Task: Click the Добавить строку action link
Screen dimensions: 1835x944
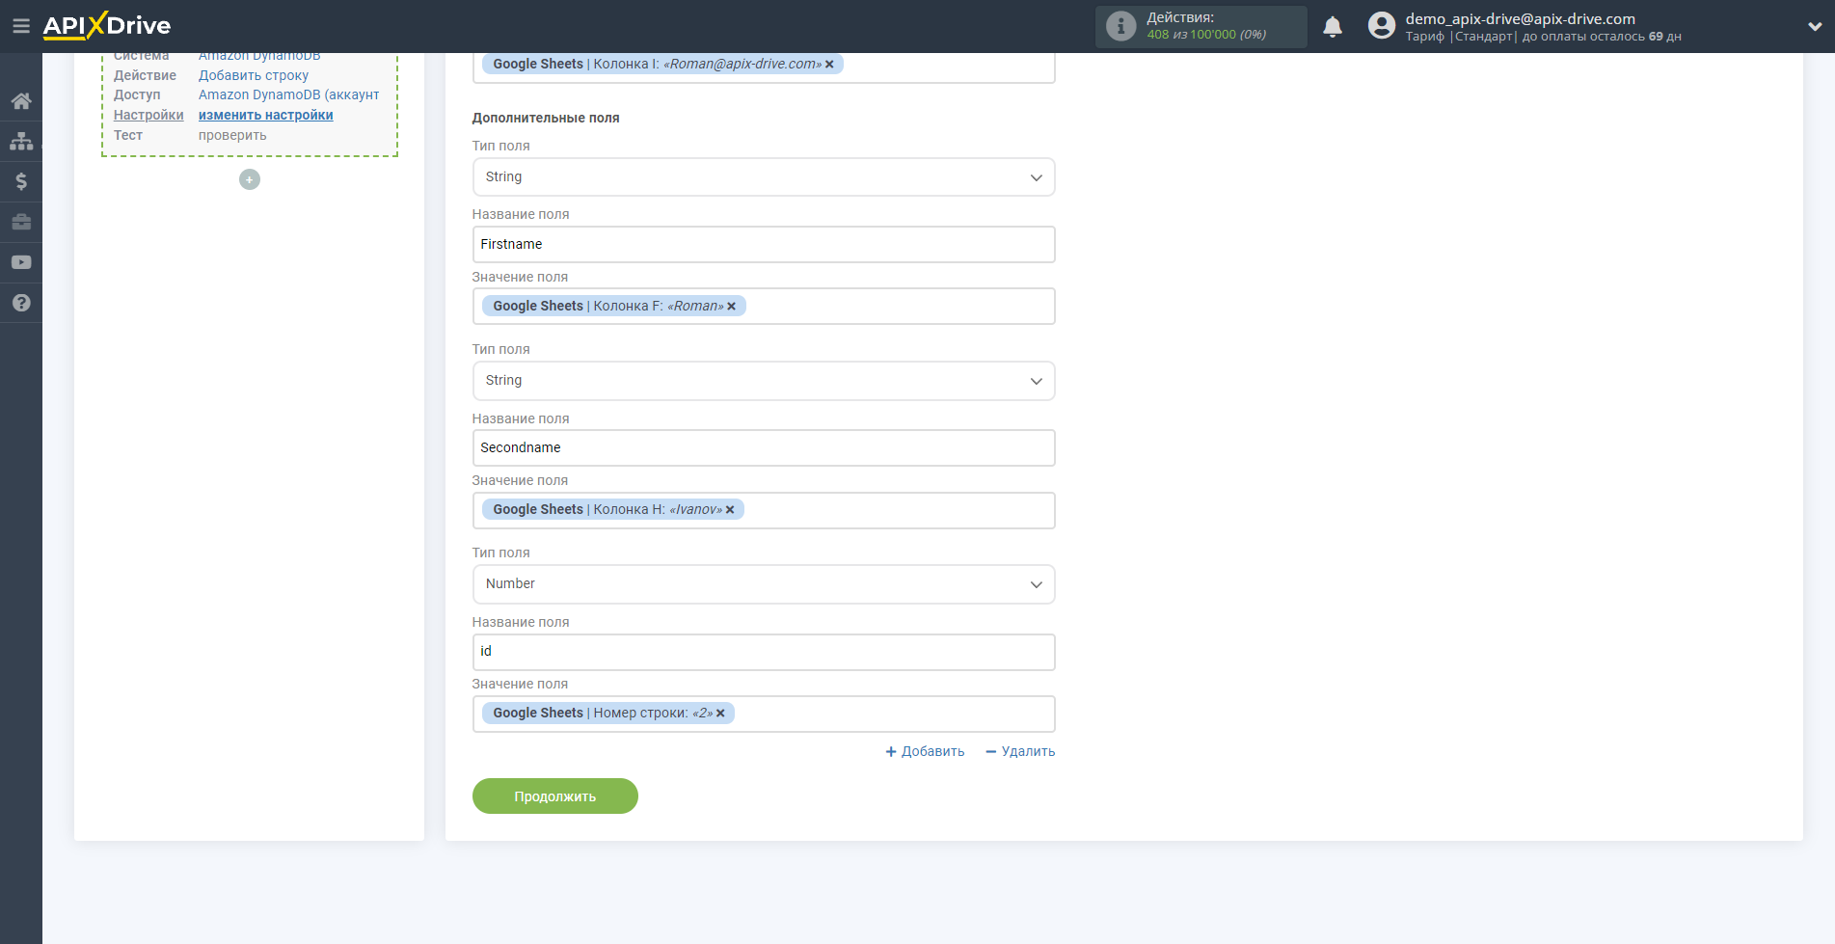Action: click(254, 75)
